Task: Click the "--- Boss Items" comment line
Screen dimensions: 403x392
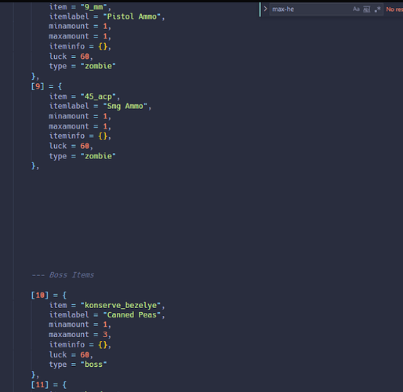Action: tap(63, 275)
